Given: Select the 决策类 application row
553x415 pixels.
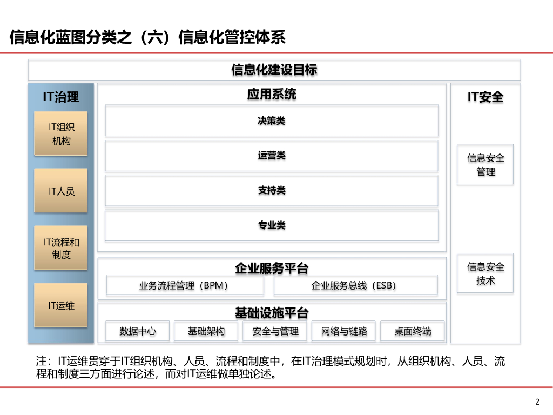Looking at the screenshot, I should click(272, 121).
